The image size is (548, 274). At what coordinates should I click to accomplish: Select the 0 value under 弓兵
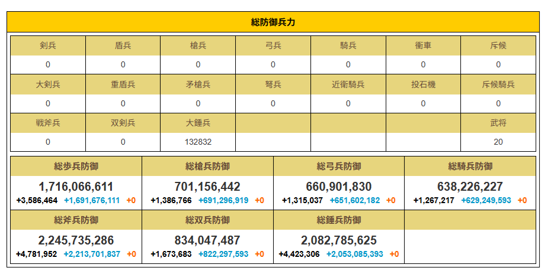click(273, 65)
